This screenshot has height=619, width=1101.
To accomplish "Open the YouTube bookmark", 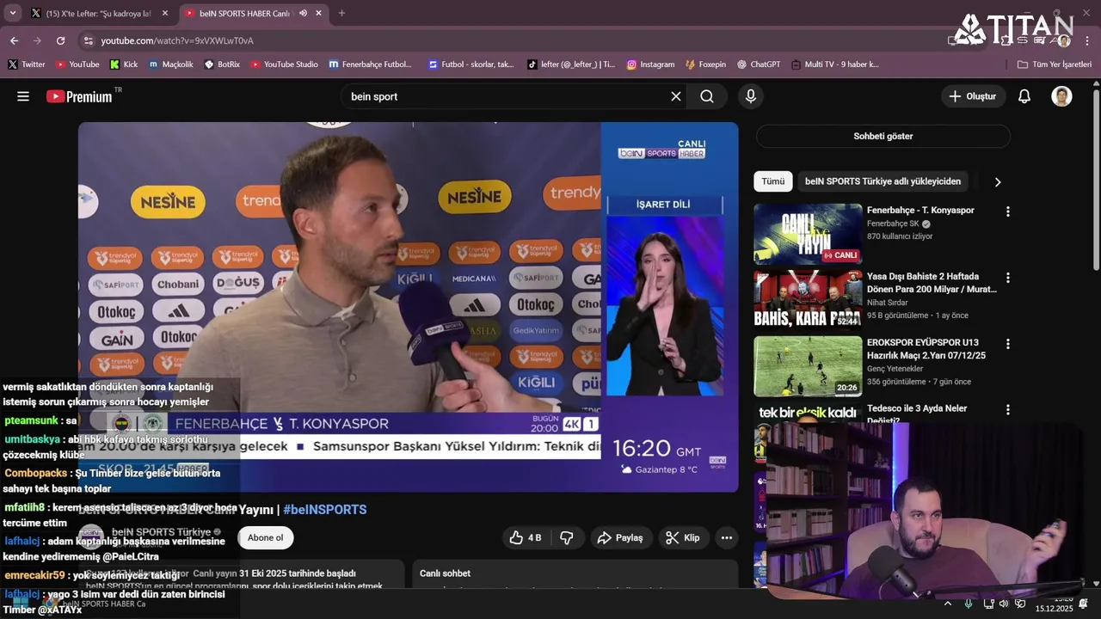I will click(x=77, y=64).
